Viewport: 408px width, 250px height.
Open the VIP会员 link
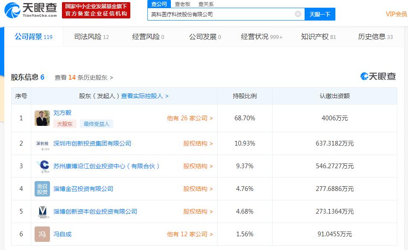(x=396, y=14)
